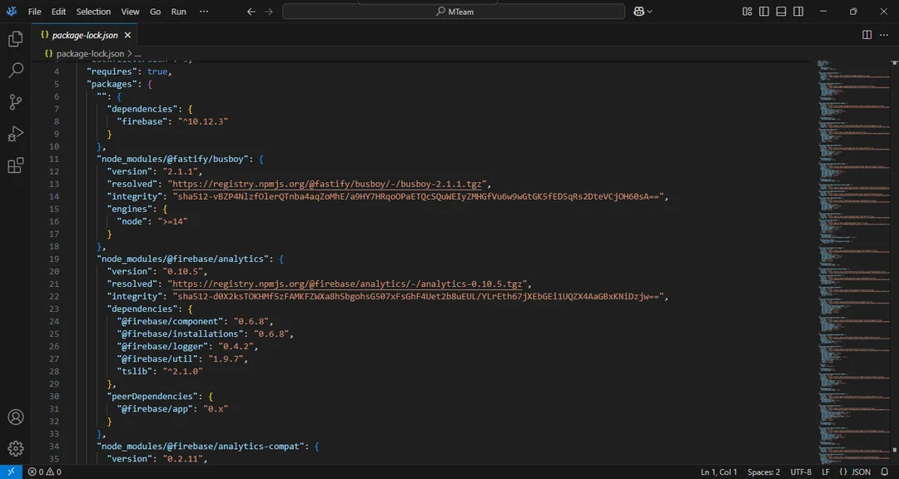The width and height of the screenshot is (899, 479).
Task: Open editor More Actions ellipsis
Action: pos(884,35)
